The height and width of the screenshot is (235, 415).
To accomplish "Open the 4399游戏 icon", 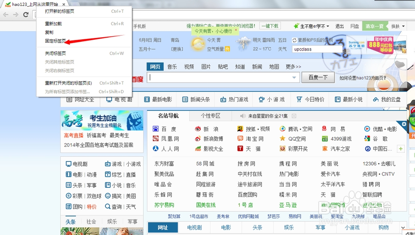I will (x=325, y=139).
